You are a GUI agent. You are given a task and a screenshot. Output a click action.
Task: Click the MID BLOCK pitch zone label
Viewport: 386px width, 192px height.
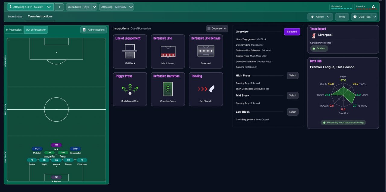click(5, 109)
